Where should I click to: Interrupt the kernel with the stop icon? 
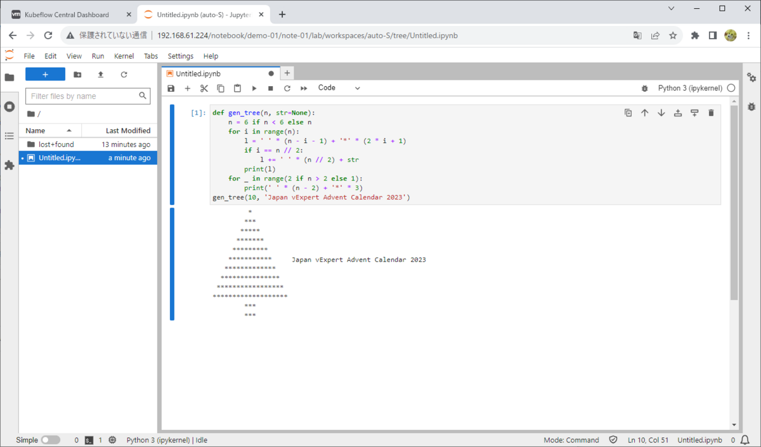271,89
